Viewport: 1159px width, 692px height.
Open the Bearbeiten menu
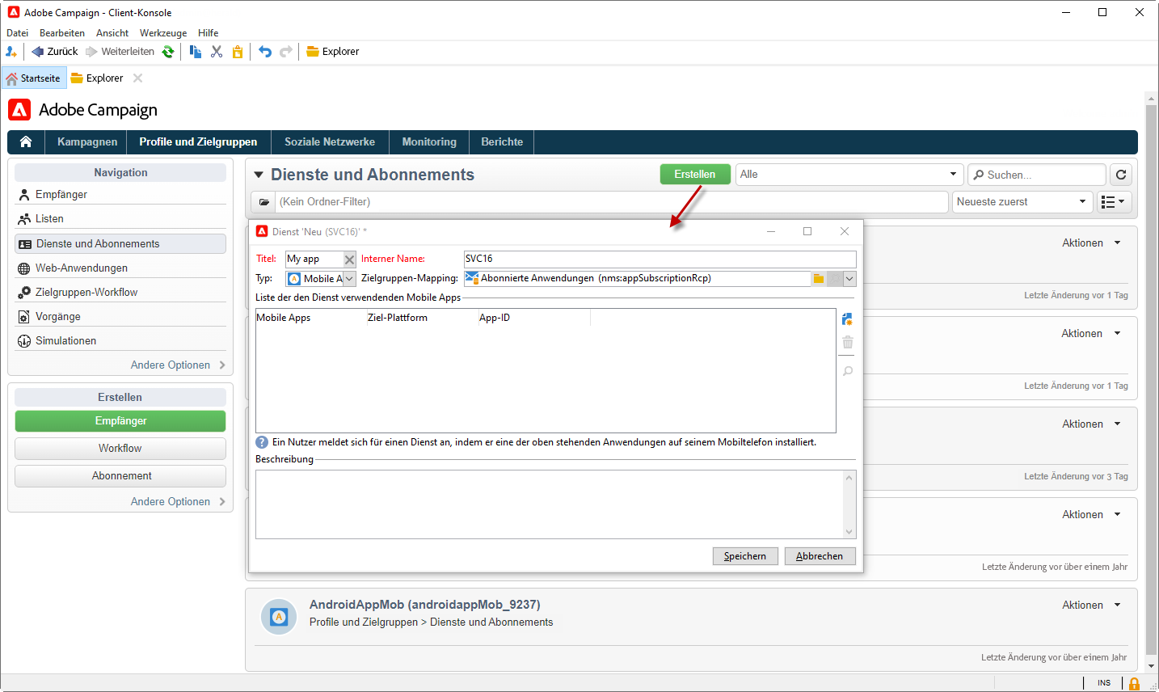62,33
